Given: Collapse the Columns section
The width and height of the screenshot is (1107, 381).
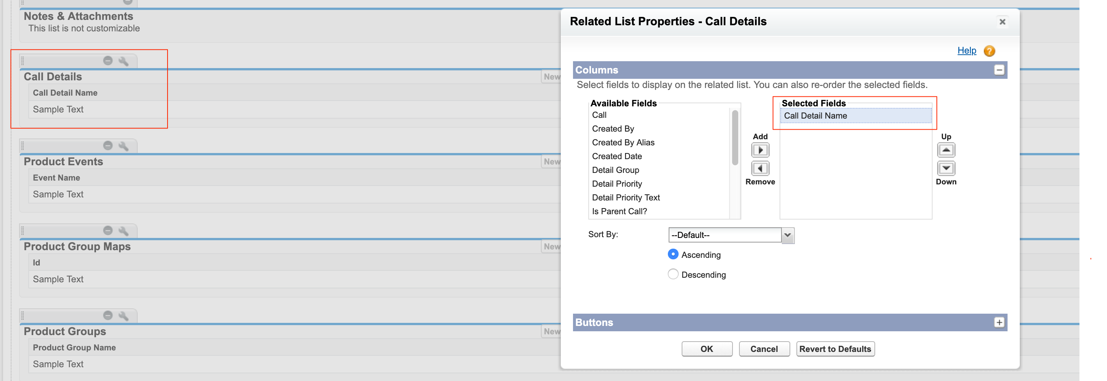Looking at the screenshot, I should (999, 70).
